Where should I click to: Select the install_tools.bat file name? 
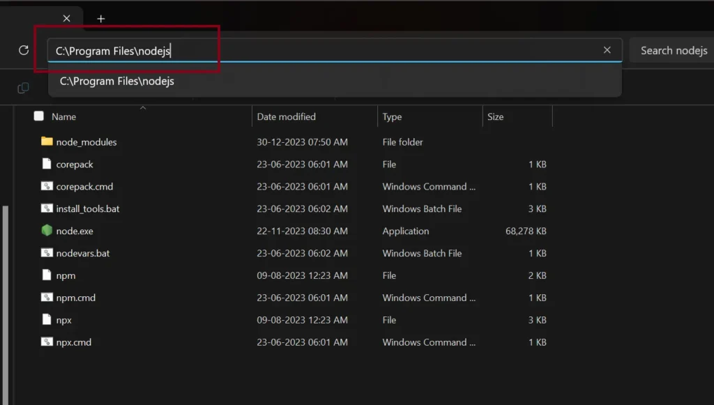(88, 209)
